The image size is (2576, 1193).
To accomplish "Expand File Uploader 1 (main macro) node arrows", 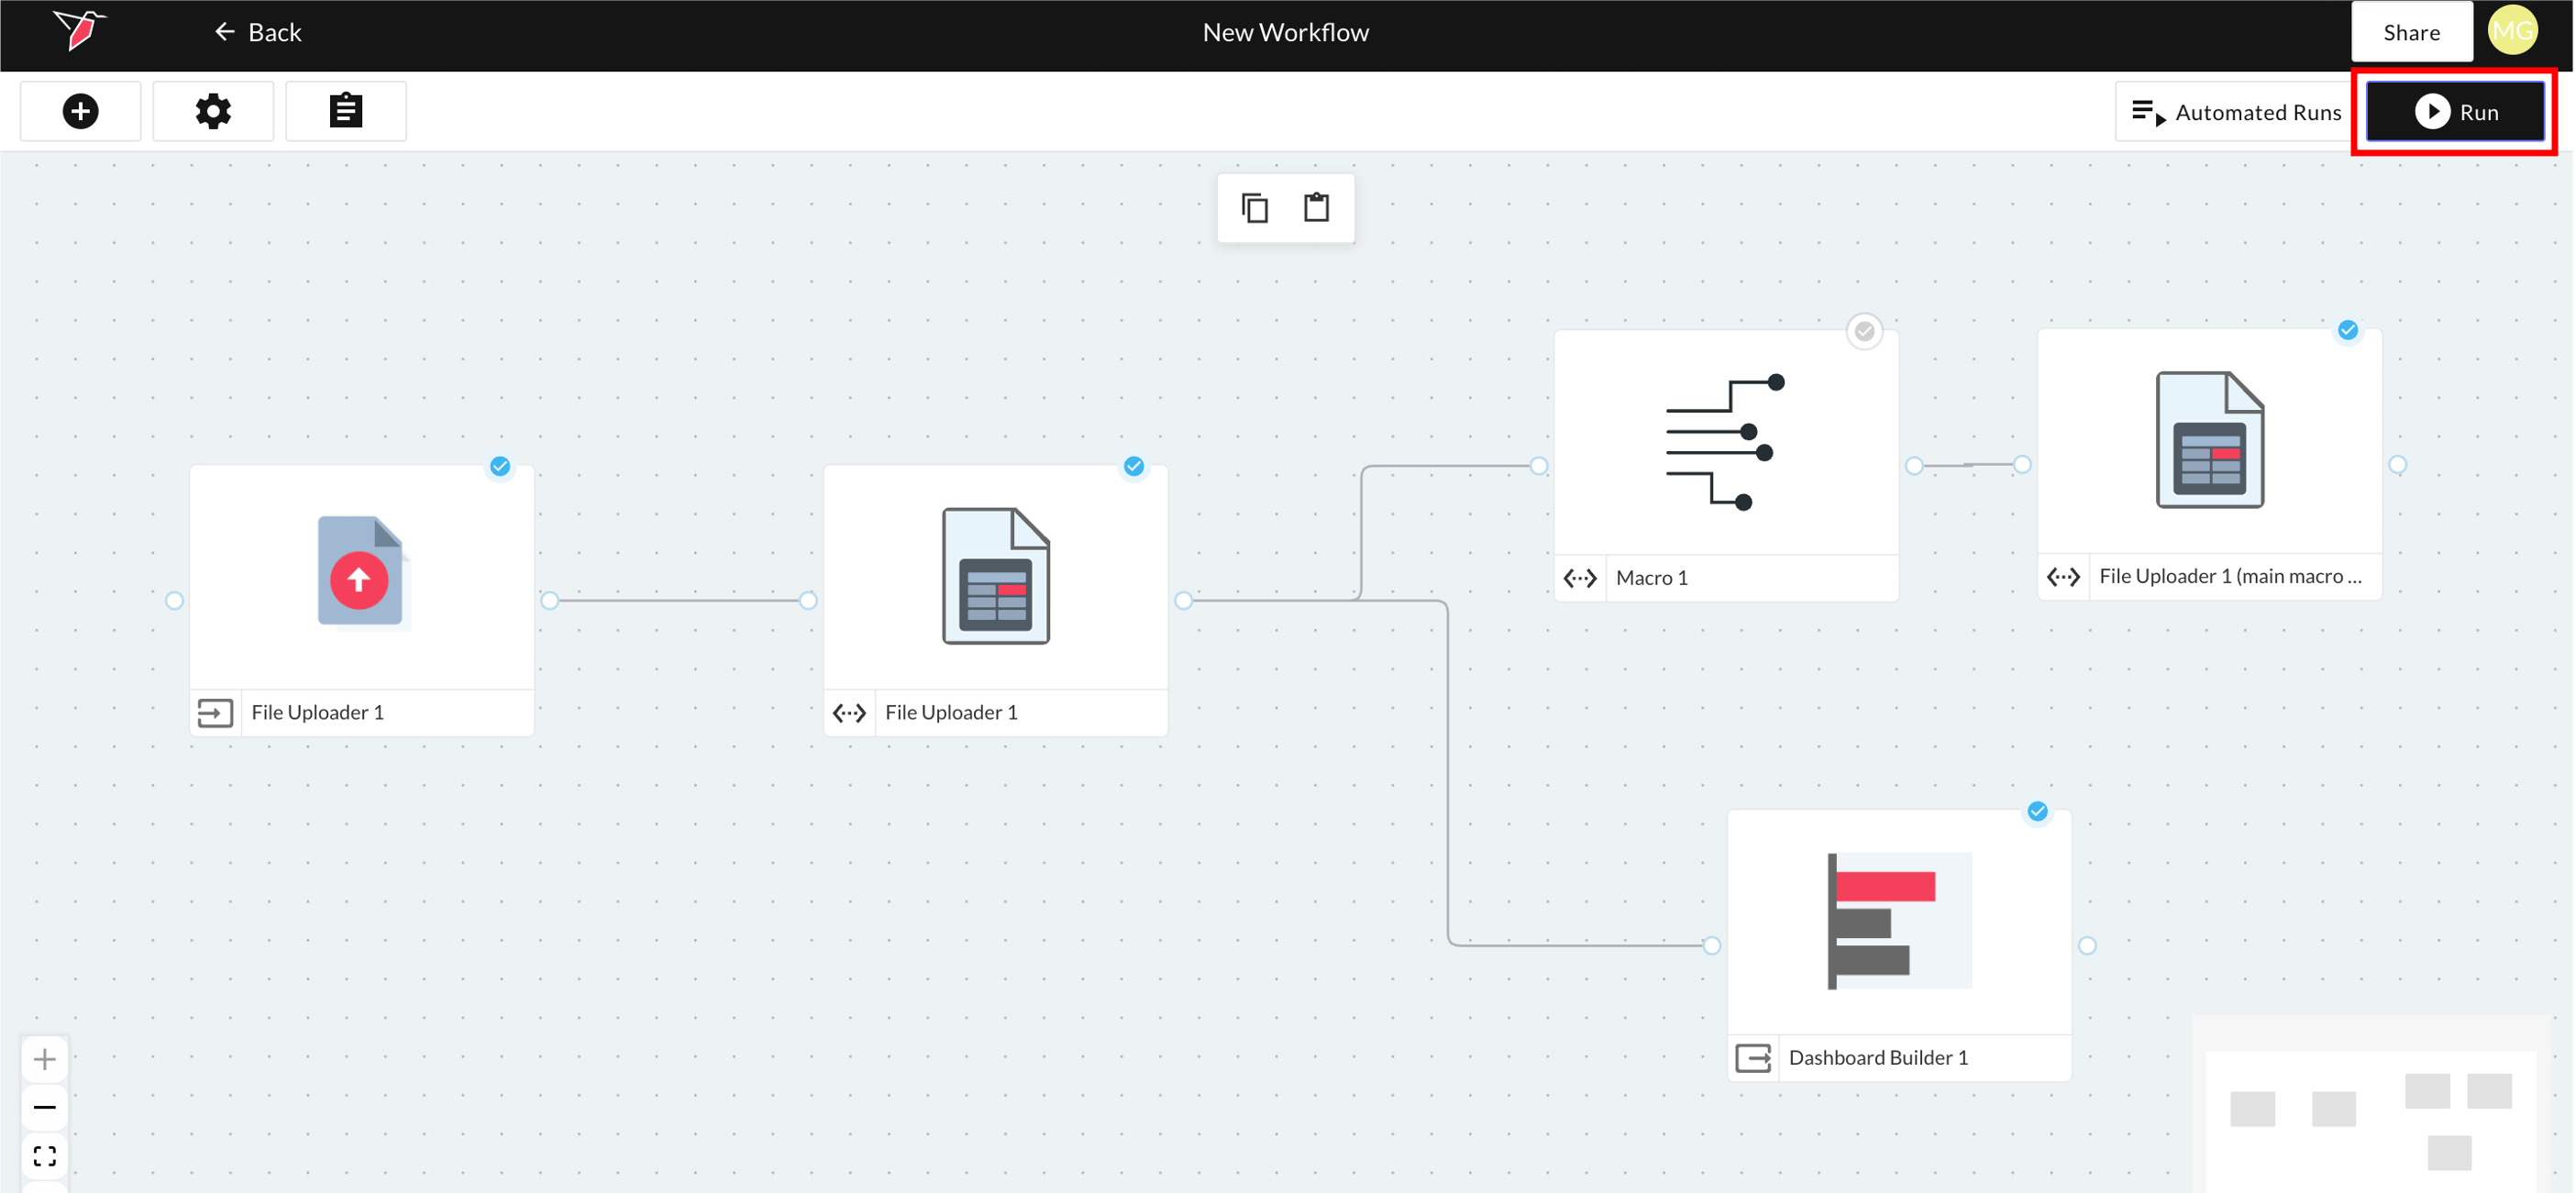I will (2063, 577).
